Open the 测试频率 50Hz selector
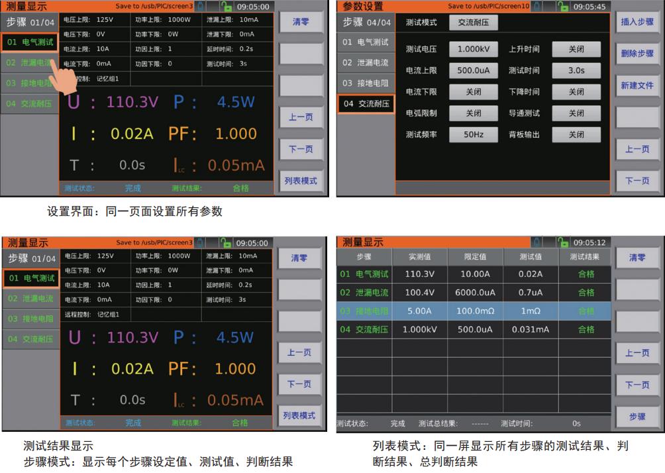Screen dimensions: 665x473 (473, 134)
